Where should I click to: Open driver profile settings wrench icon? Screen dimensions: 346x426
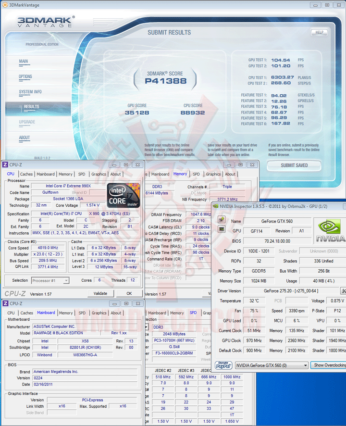click(343, 291)
